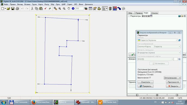This screenshot has width=187, height=105.
Task: Click the New document icon
Action: tap(2, 9)
